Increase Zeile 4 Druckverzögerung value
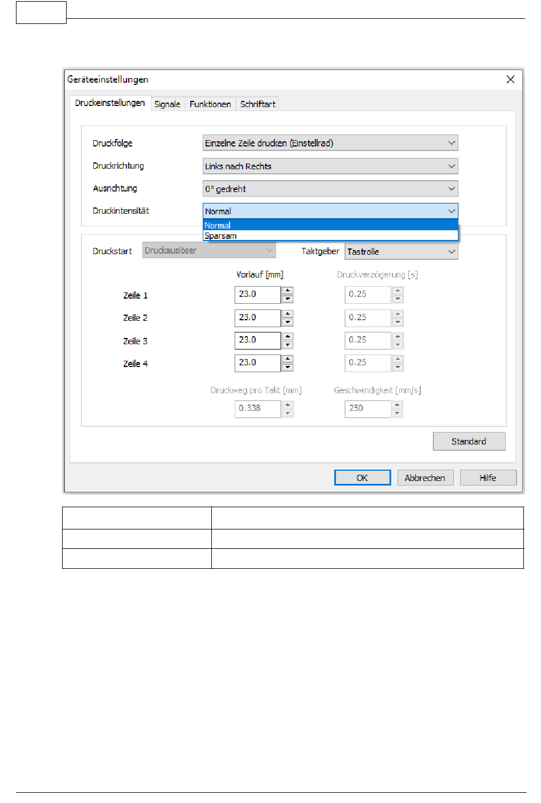Image resolution: width=541 pixels, height=803 pixels. pyautogui.click(x=397, y=359)
